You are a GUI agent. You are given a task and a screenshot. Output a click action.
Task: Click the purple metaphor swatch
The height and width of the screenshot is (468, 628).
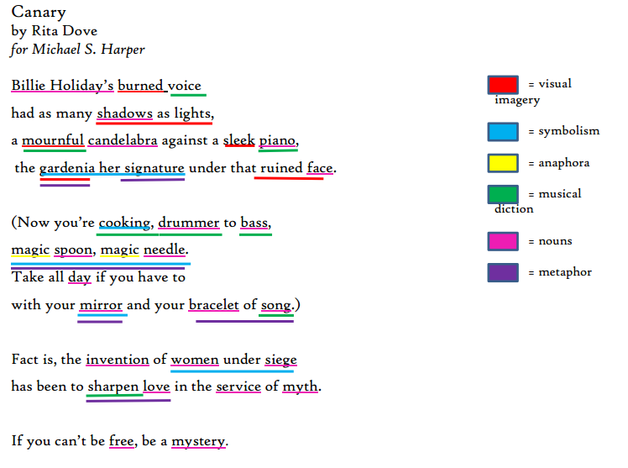503,272
